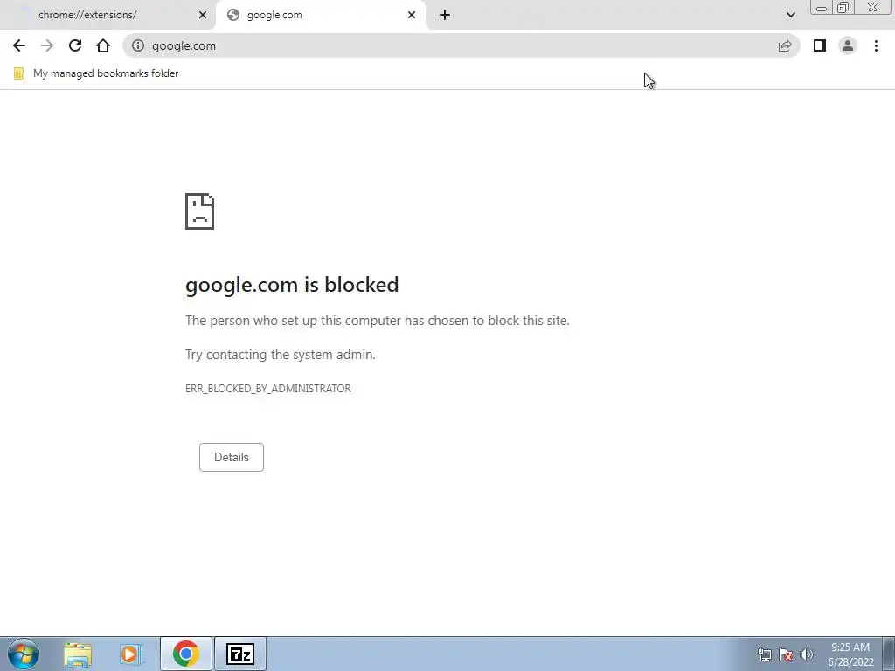This screenshot has height=671, width=895.
Task: Click 'Try contacting the system admin.' text
Action: (x=281, y=355)
